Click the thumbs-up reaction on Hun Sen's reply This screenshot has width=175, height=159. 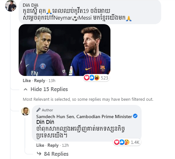point(122,142)
